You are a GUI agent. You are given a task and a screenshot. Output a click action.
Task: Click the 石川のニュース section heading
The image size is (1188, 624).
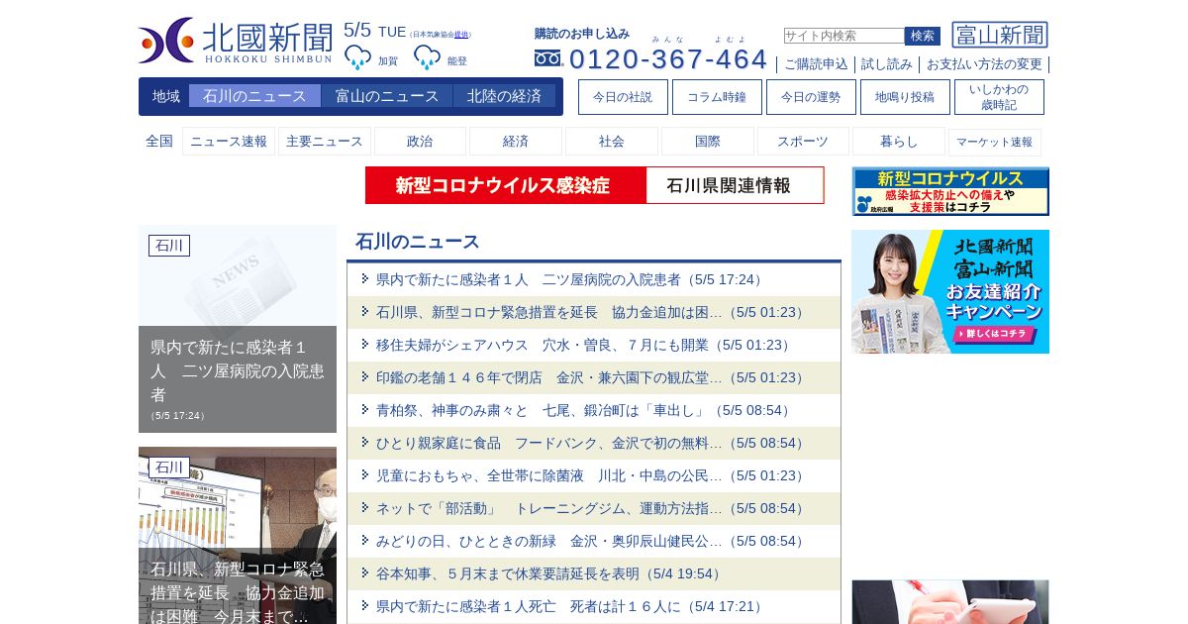pyautogui.click(x=418, y=242)
